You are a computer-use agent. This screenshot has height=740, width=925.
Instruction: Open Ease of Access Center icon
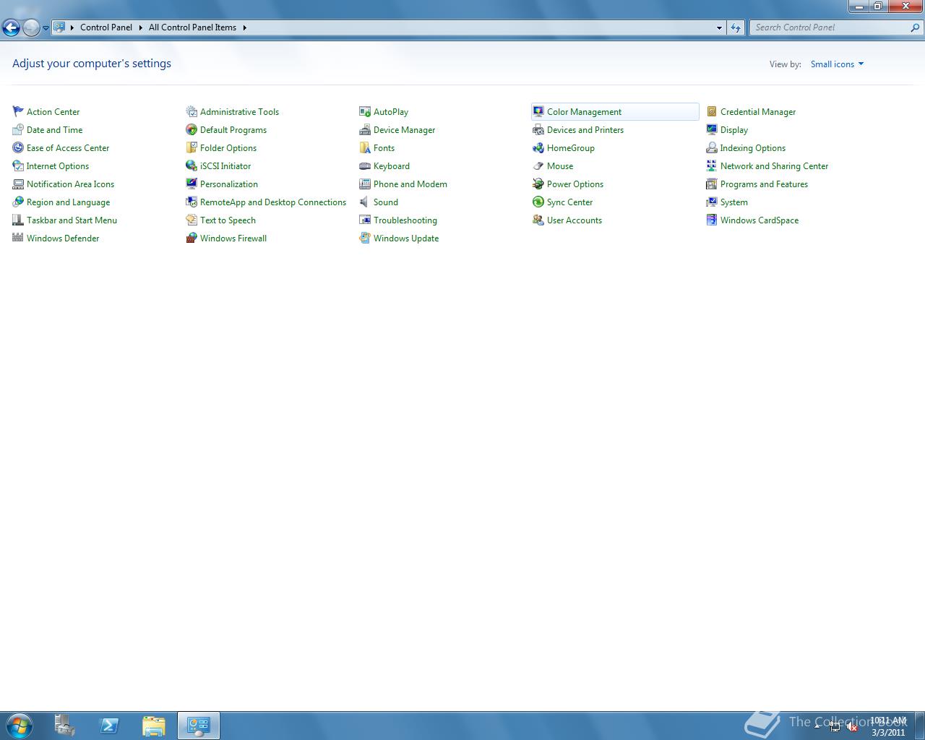tap(18, 147)
